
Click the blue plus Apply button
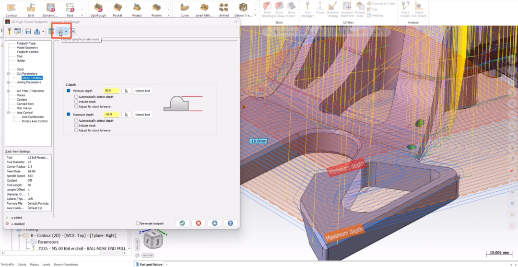[214, 223]
